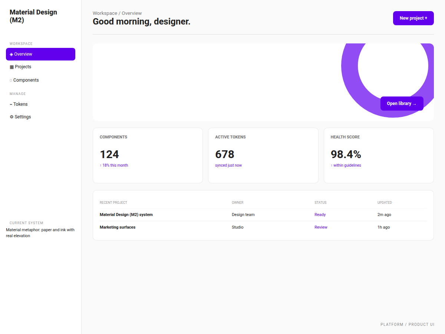Select the Studio owner cell
This screenshot has height=334, width=445.
pyautogui.click(x=238, y=227)
